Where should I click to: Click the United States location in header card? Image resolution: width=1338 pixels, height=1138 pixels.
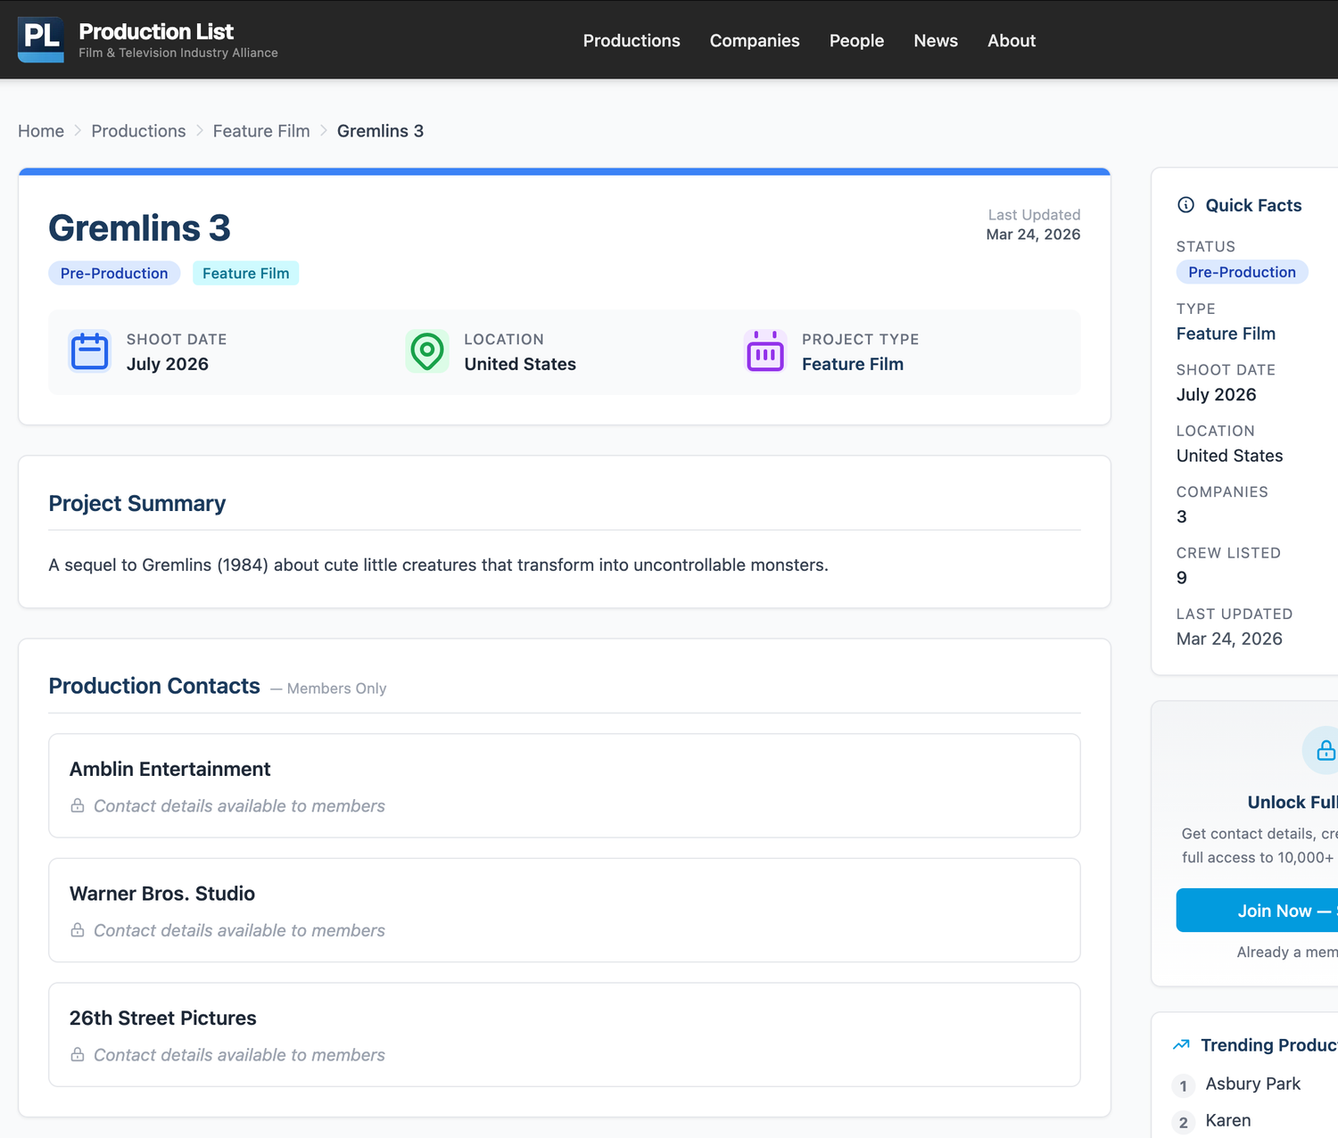click(520, 364)
